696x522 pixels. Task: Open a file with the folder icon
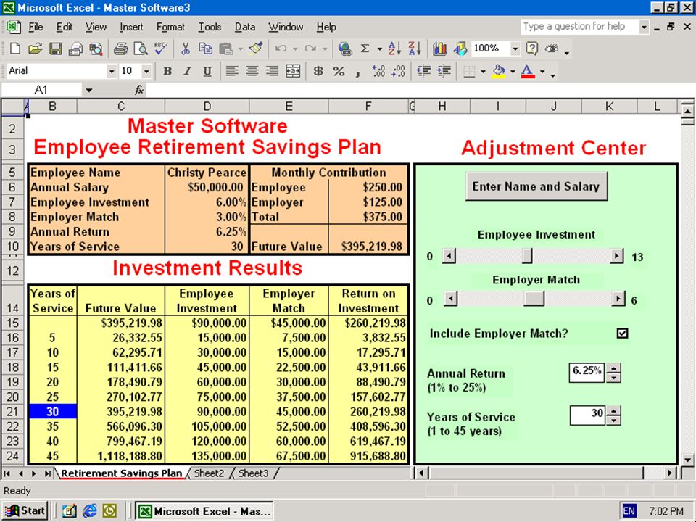point(35,49)
